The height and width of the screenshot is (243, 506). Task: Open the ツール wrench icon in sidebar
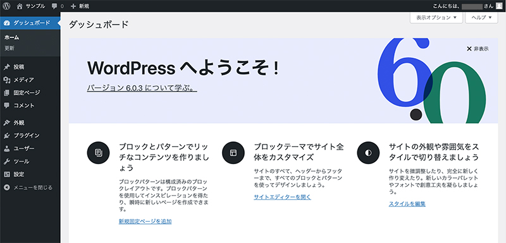coord(7,161)
